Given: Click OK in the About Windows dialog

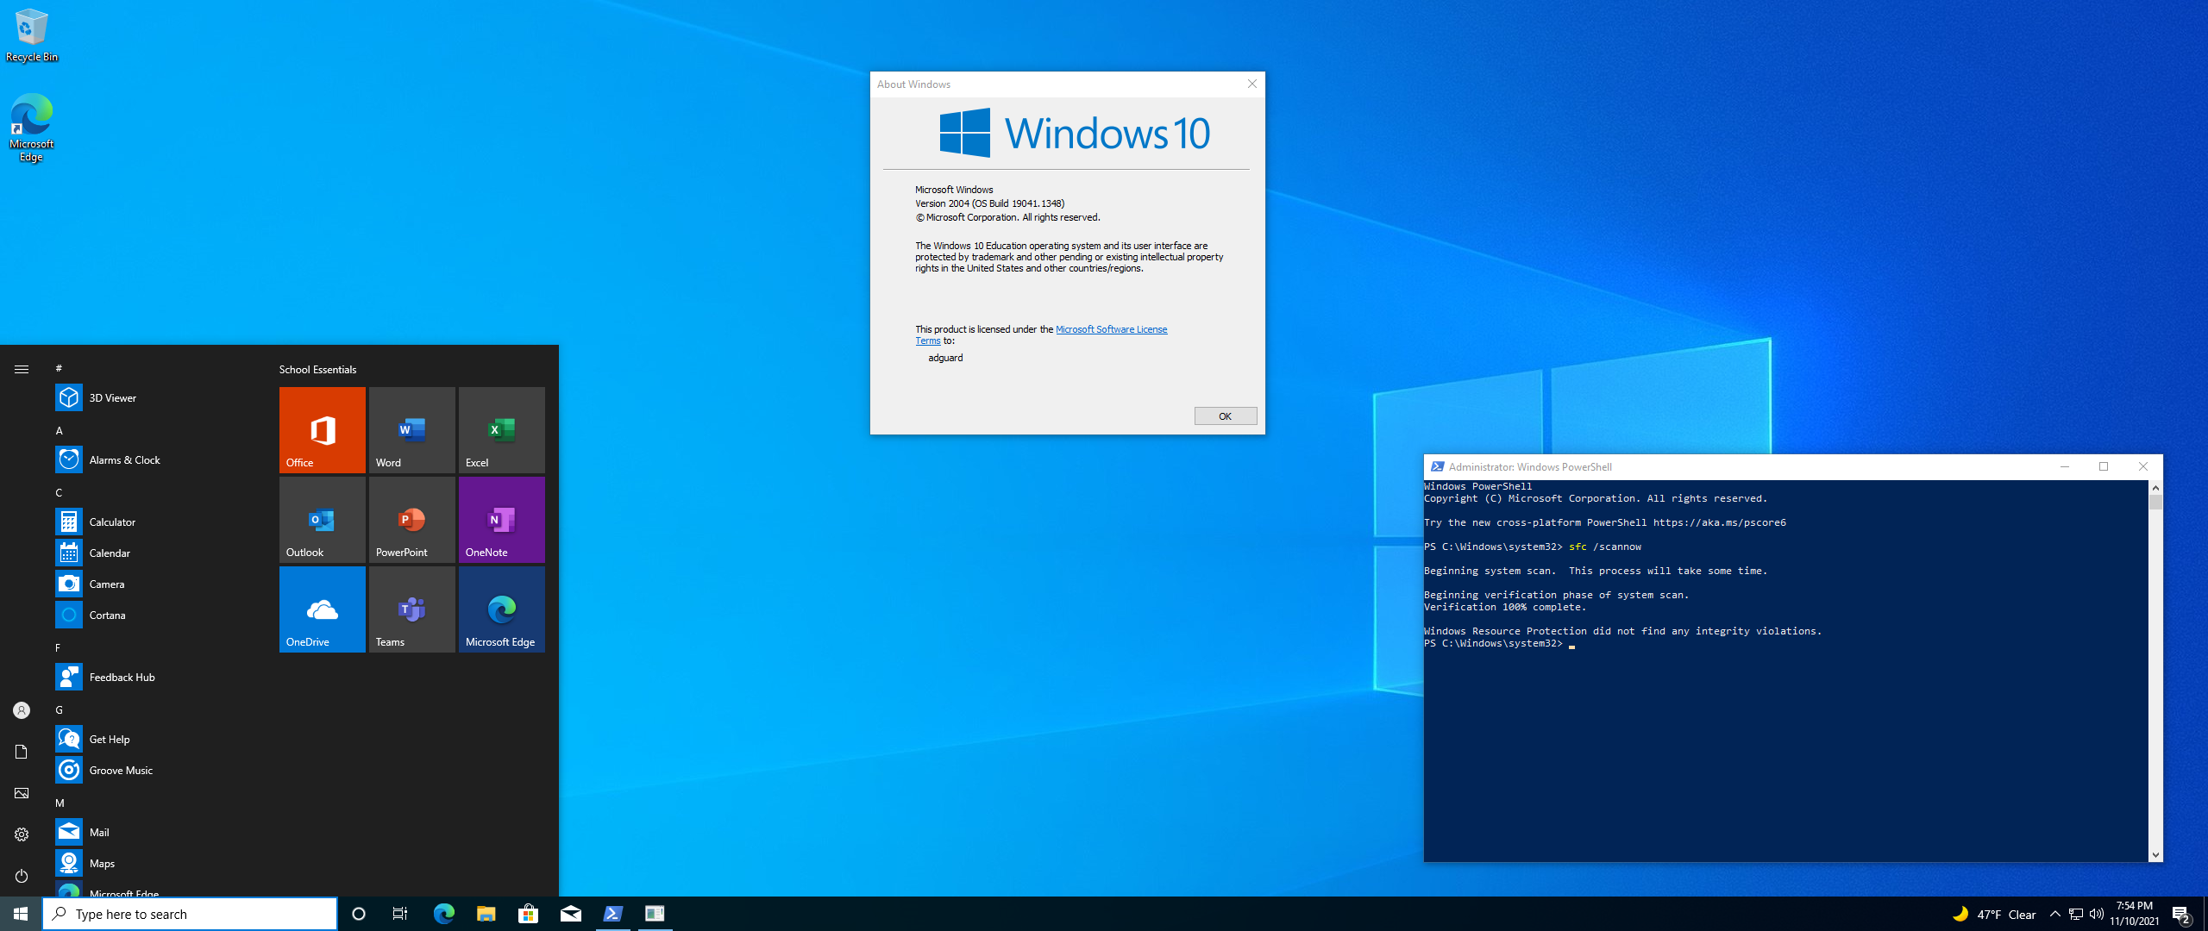Looking at the screenshot, I should (1225, 416).
